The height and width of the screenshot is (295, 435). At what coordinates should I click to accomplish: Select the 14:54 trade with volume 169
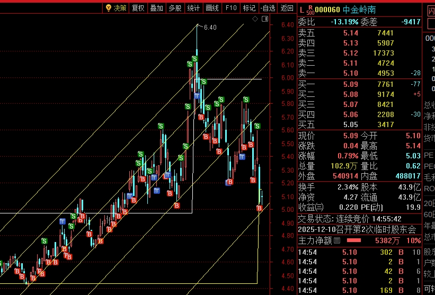click(x=359, y=290)
